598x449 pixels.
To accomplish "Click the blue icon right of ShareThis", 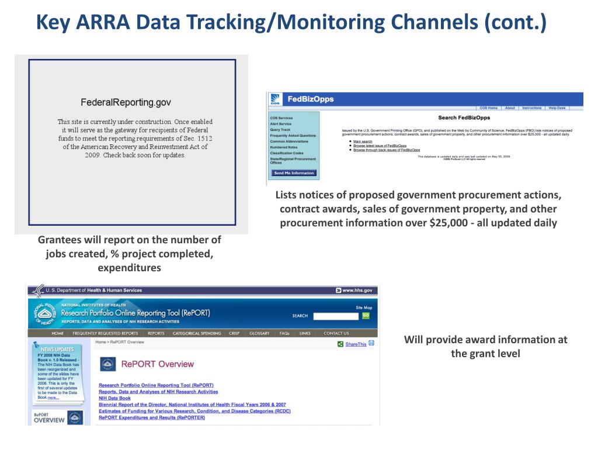I will [x=371, y=343].
